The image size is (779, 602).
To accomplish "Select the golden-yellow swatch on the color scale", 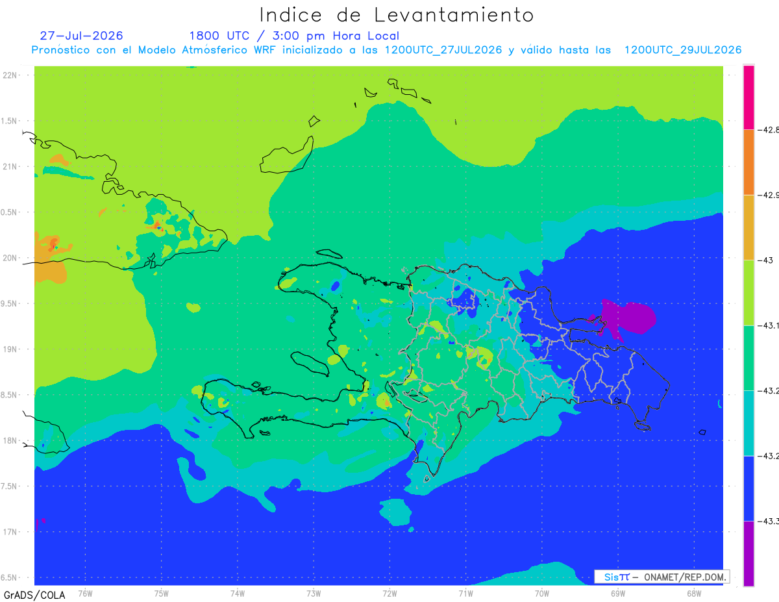I will [x=748, y=227].
